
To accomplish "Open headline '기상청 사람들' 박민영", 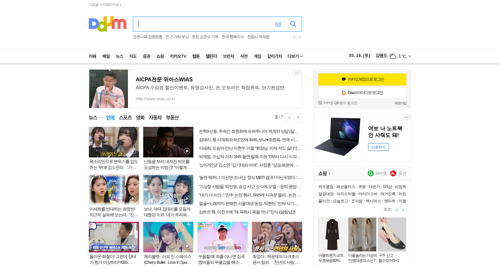I will pos(250,187).
